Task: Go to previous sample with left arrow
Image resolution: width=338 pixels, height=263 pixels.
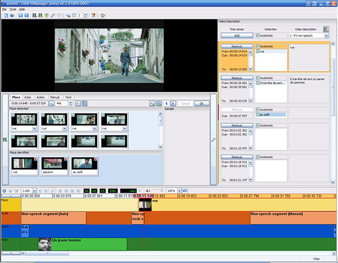Action: point(166,104)
